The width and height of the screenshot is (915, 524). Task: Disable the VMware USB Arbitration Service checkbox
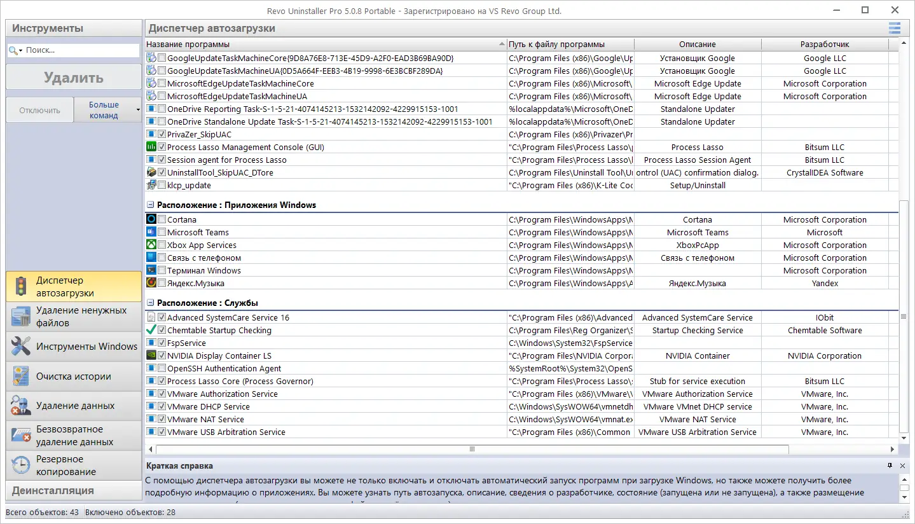[x=162, y=432]
